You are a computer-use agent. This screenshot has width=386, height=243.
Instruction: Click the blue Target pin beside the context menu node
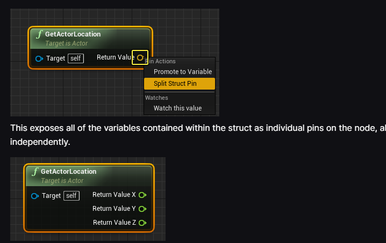pos(39,58)
